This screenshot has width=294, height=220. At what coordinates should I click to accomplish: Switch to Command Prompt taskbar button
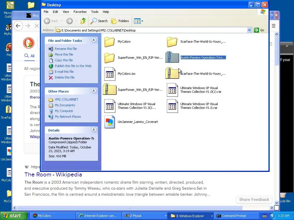pos(236,216)
